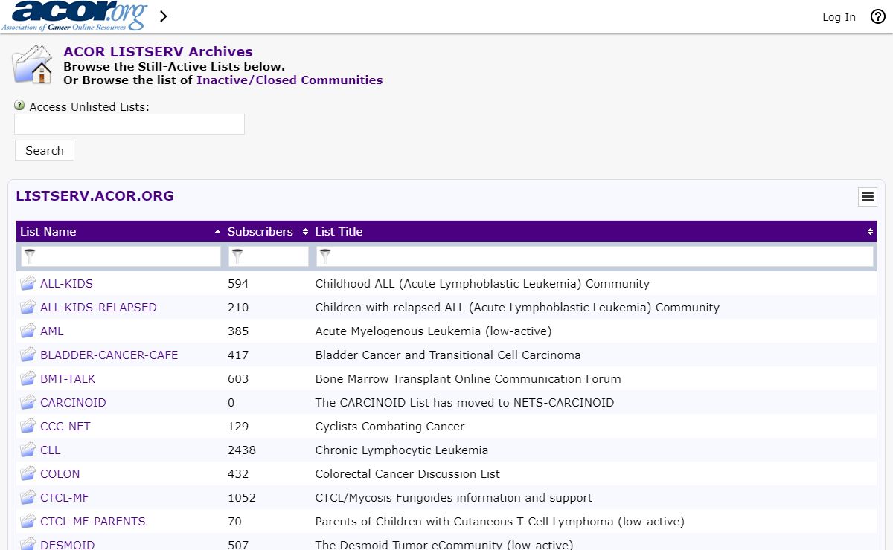
Task: Click the LISTSERV.ACOR.ORG heading
Action: point(95,196)
